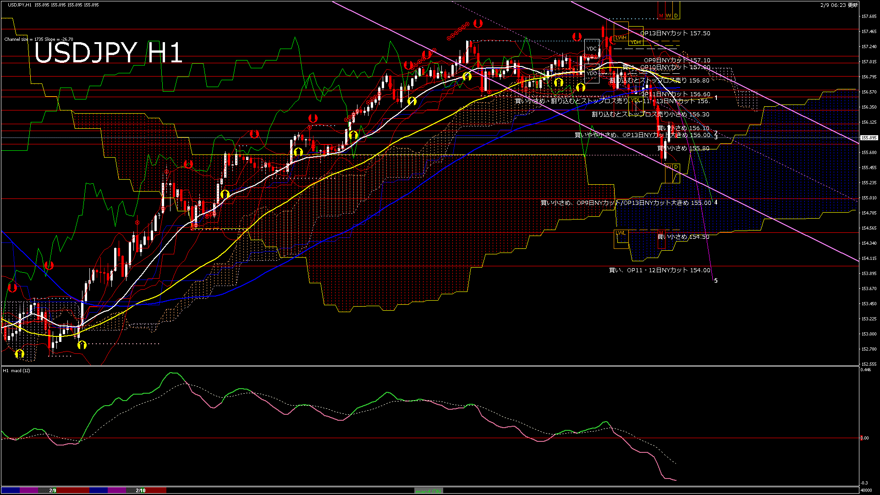The width and height of the screenshot is (880, 495).
Task: Select the 買い、OP11・12日NYカット 154.00 label
Action: tap(659, 270)
